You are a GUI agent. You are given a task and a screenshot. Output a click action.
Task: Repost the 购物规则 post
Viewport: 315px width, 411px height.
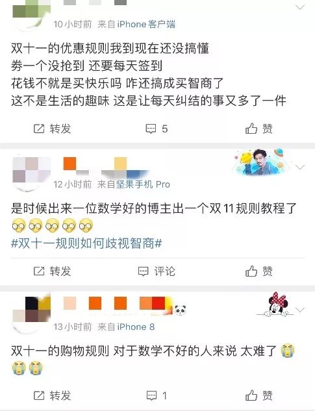[52, 395]
